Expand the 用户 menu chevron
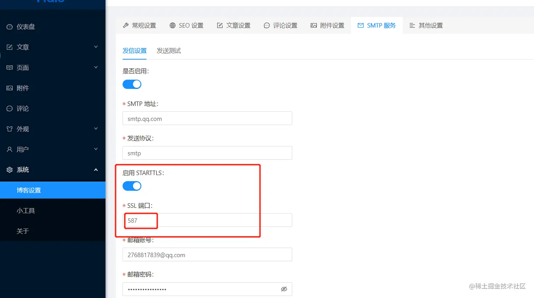Screen dimensions: 534x298 click(x=96, y=149)
